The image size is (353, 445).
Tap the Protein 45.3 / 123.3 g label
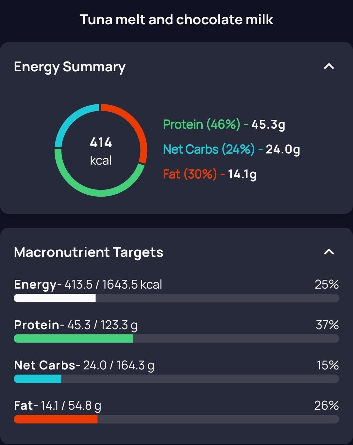point(76,325)
